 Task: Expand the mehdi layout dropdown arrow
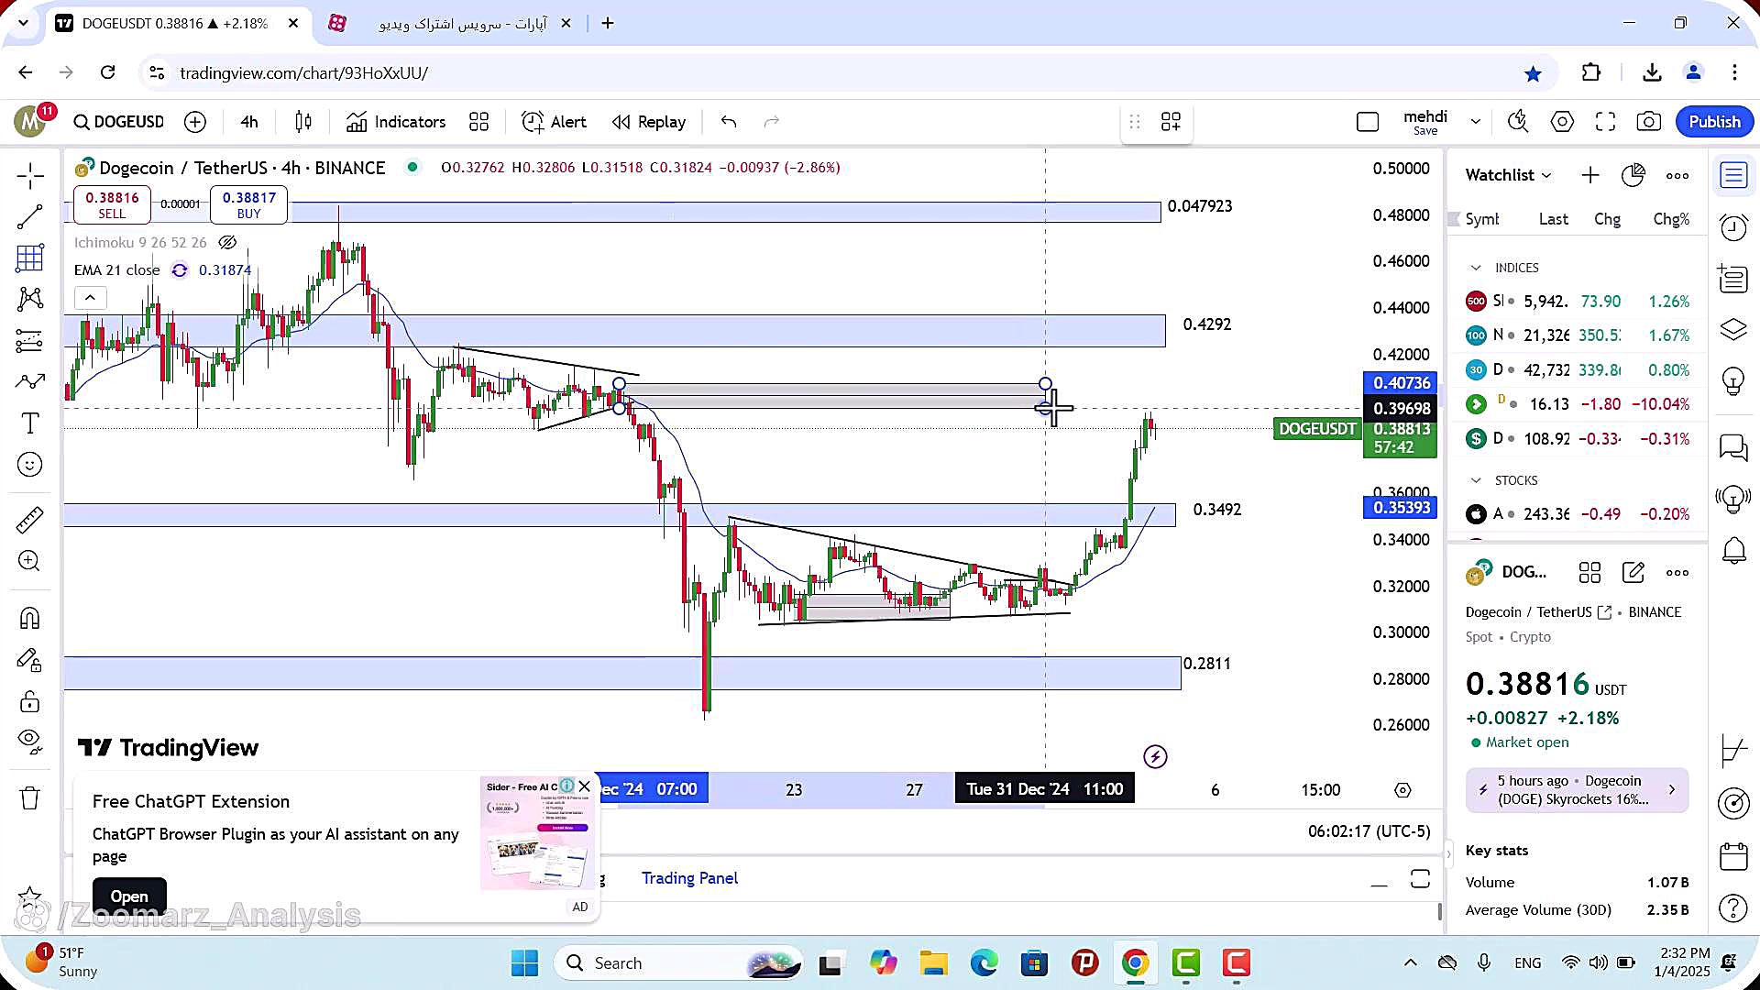click(x=1475, y=122)
